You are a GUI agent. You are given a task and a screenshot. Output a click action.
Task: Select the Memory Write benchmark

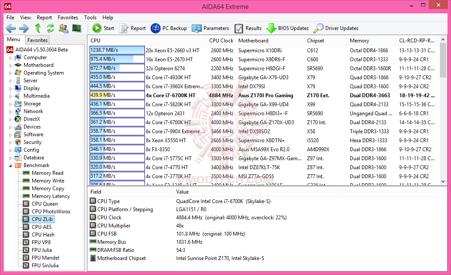tap(48, 181)
